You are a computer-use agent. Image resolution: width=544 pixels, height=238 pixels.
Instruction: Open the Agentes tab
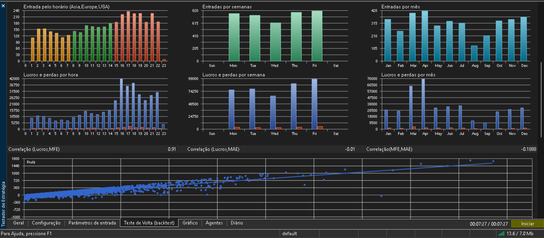click(x=214, y=223)
